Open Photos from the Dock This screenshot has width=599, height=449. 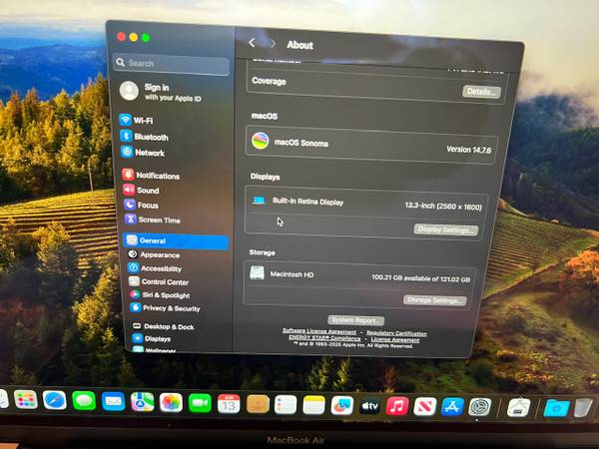171,403
